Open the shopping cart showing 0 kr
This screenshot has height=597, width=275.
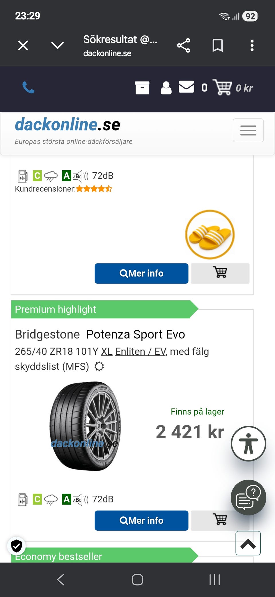click(222, 87)
